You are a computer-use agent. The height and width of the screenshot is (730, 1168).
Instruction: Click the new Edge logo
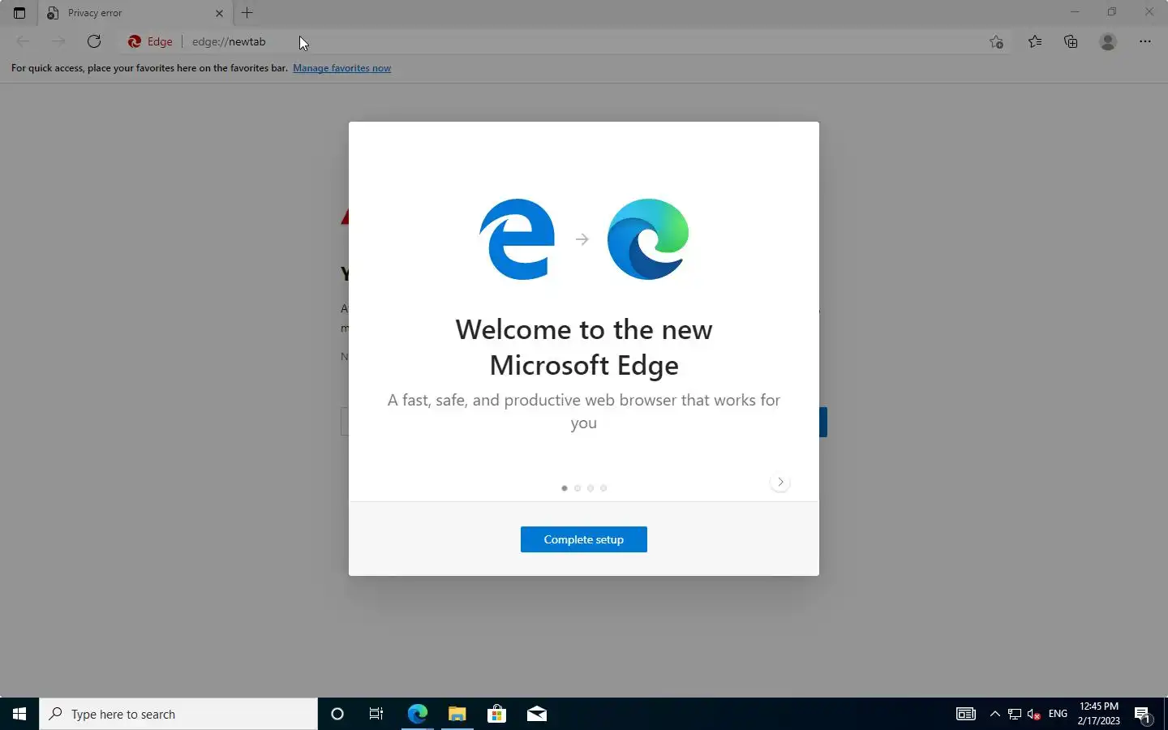coord(648,239)
